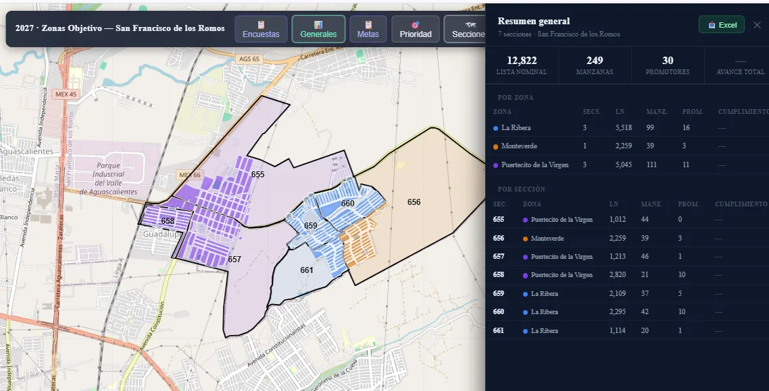Viewport: 769px width, 391px height.
Task: Open section 660 row in the table
Action: (627, 311)
